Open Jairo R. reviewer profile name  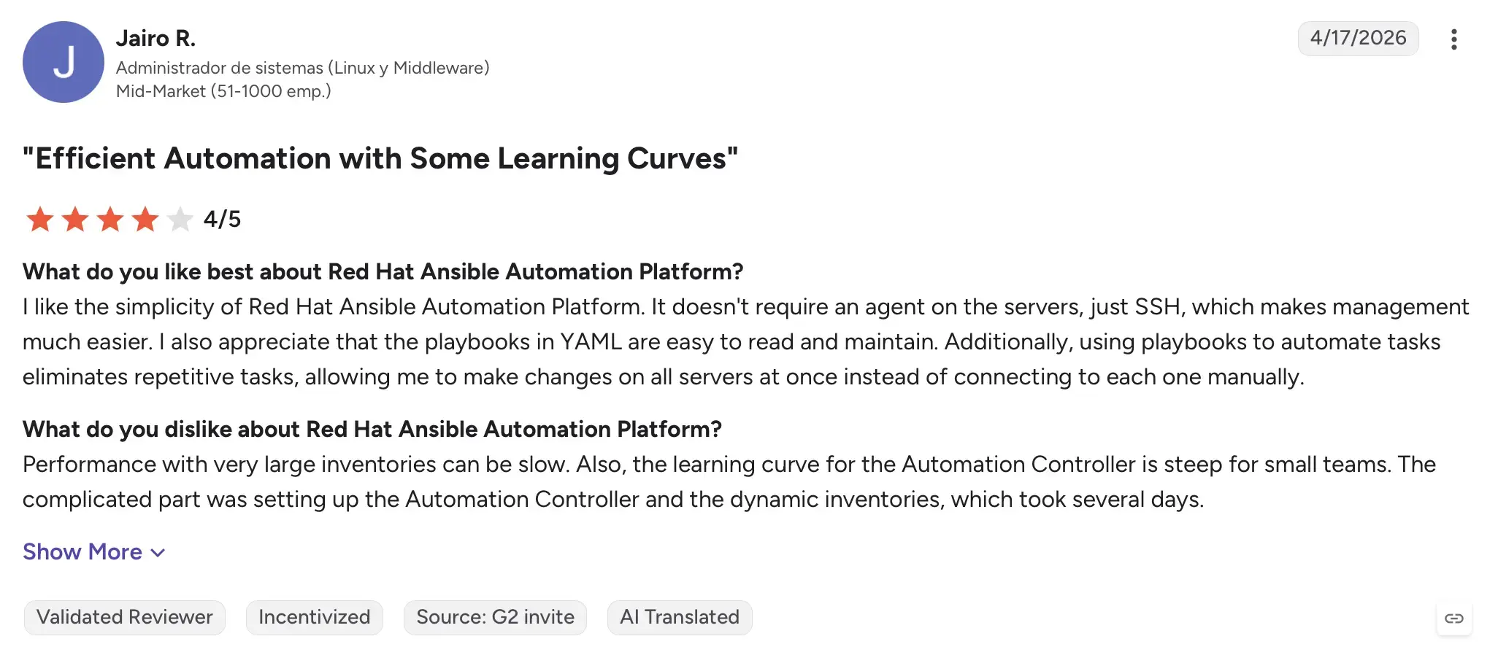[155, 39]
